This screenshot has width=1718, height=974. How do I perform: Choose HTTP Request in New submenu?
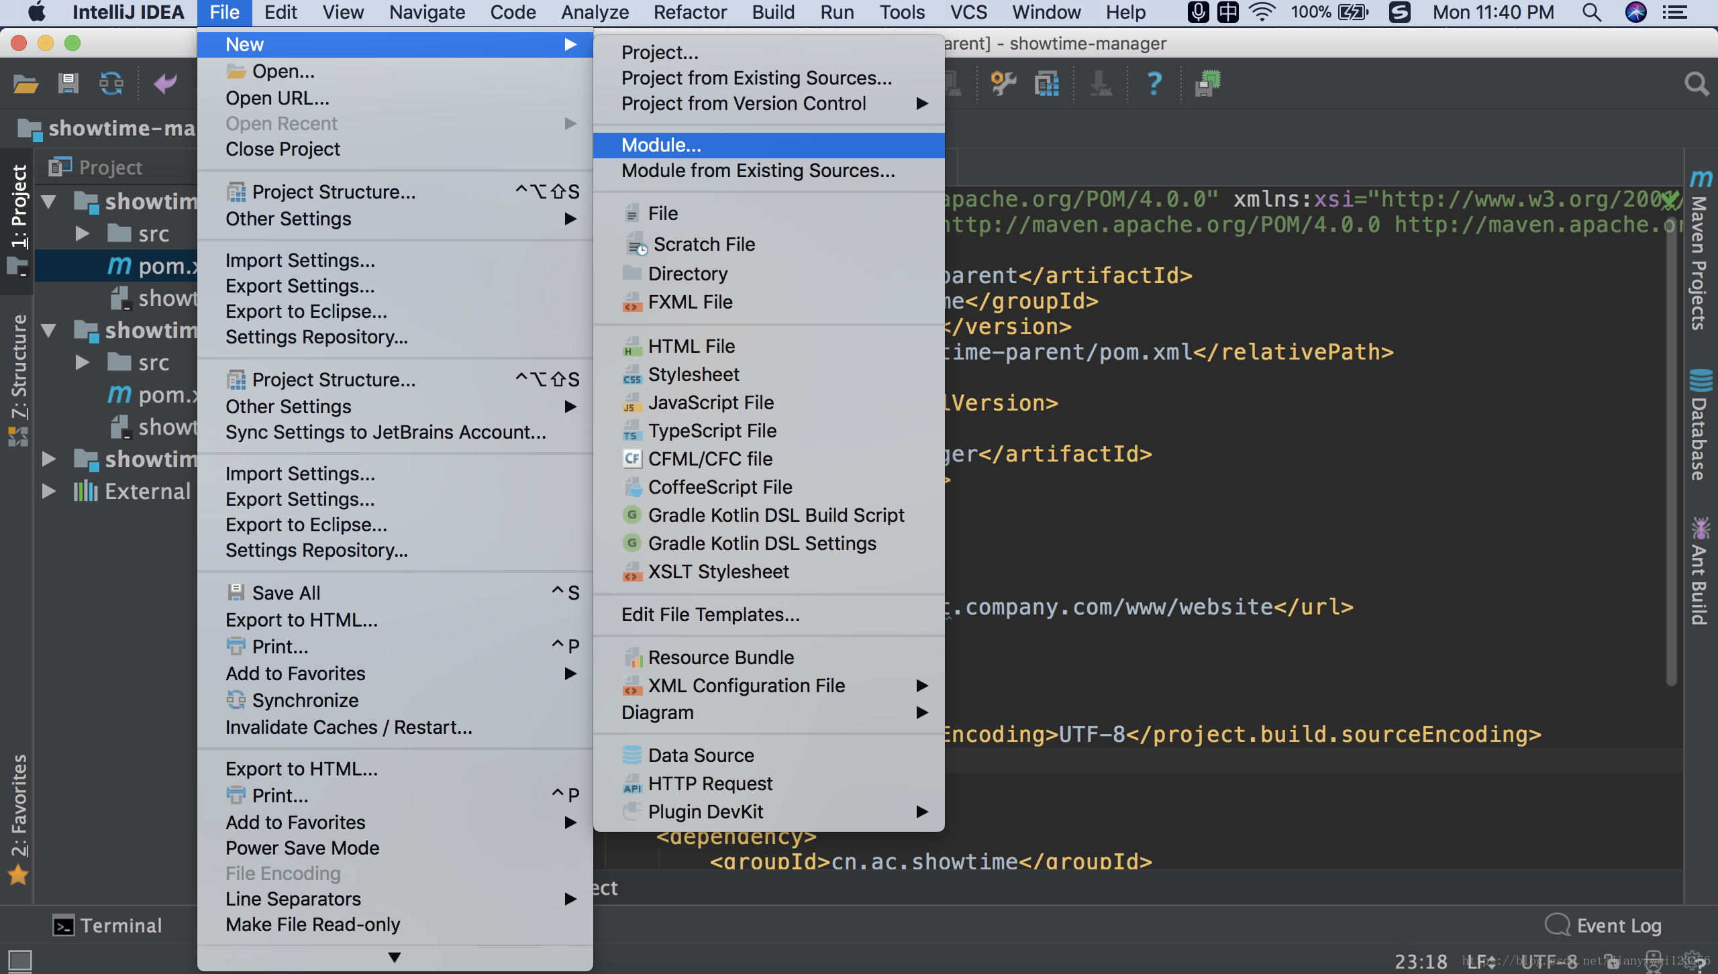coord(768,783)
